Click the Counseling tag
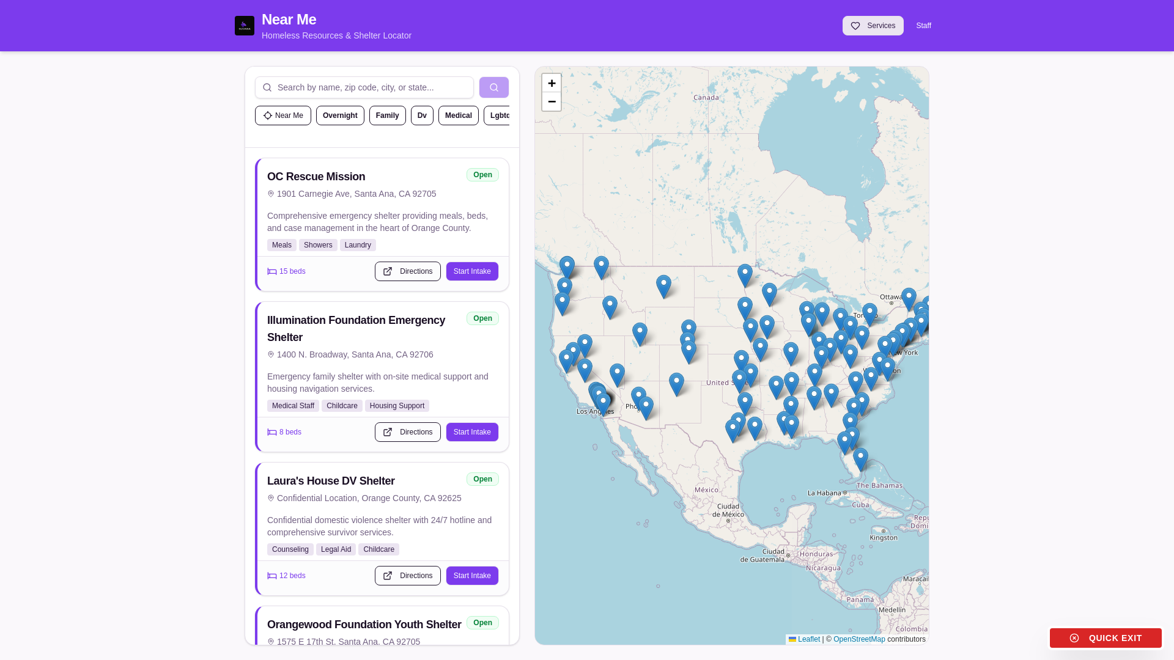 point(290,549)
